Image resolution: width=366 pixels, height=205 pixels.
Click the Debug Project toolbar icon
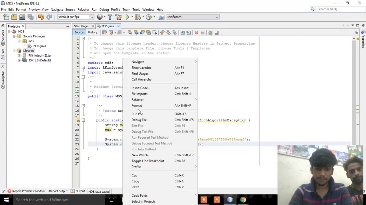click(138, 17)
